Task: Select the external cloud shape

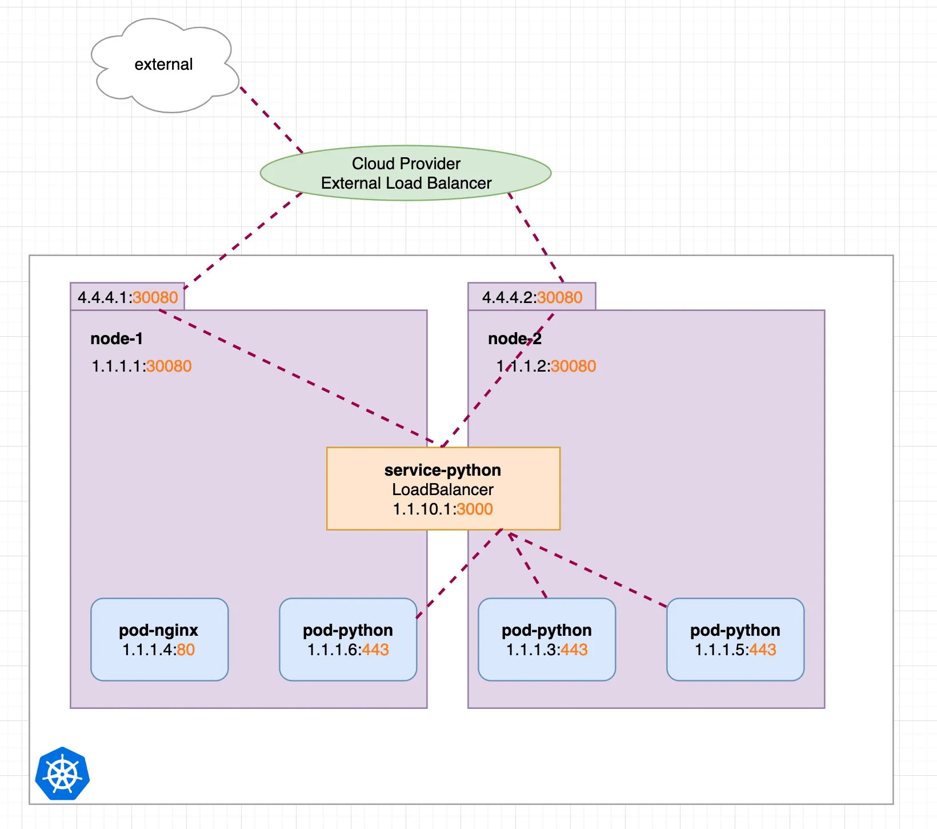Action: (165, 65)
